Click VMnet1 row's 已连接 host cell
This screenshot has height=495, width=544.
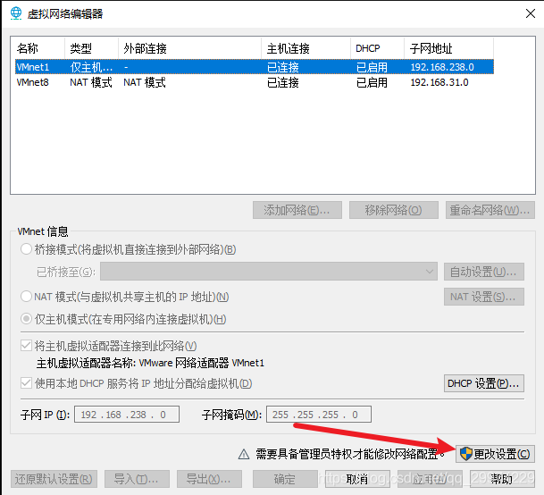click(283, 67)
